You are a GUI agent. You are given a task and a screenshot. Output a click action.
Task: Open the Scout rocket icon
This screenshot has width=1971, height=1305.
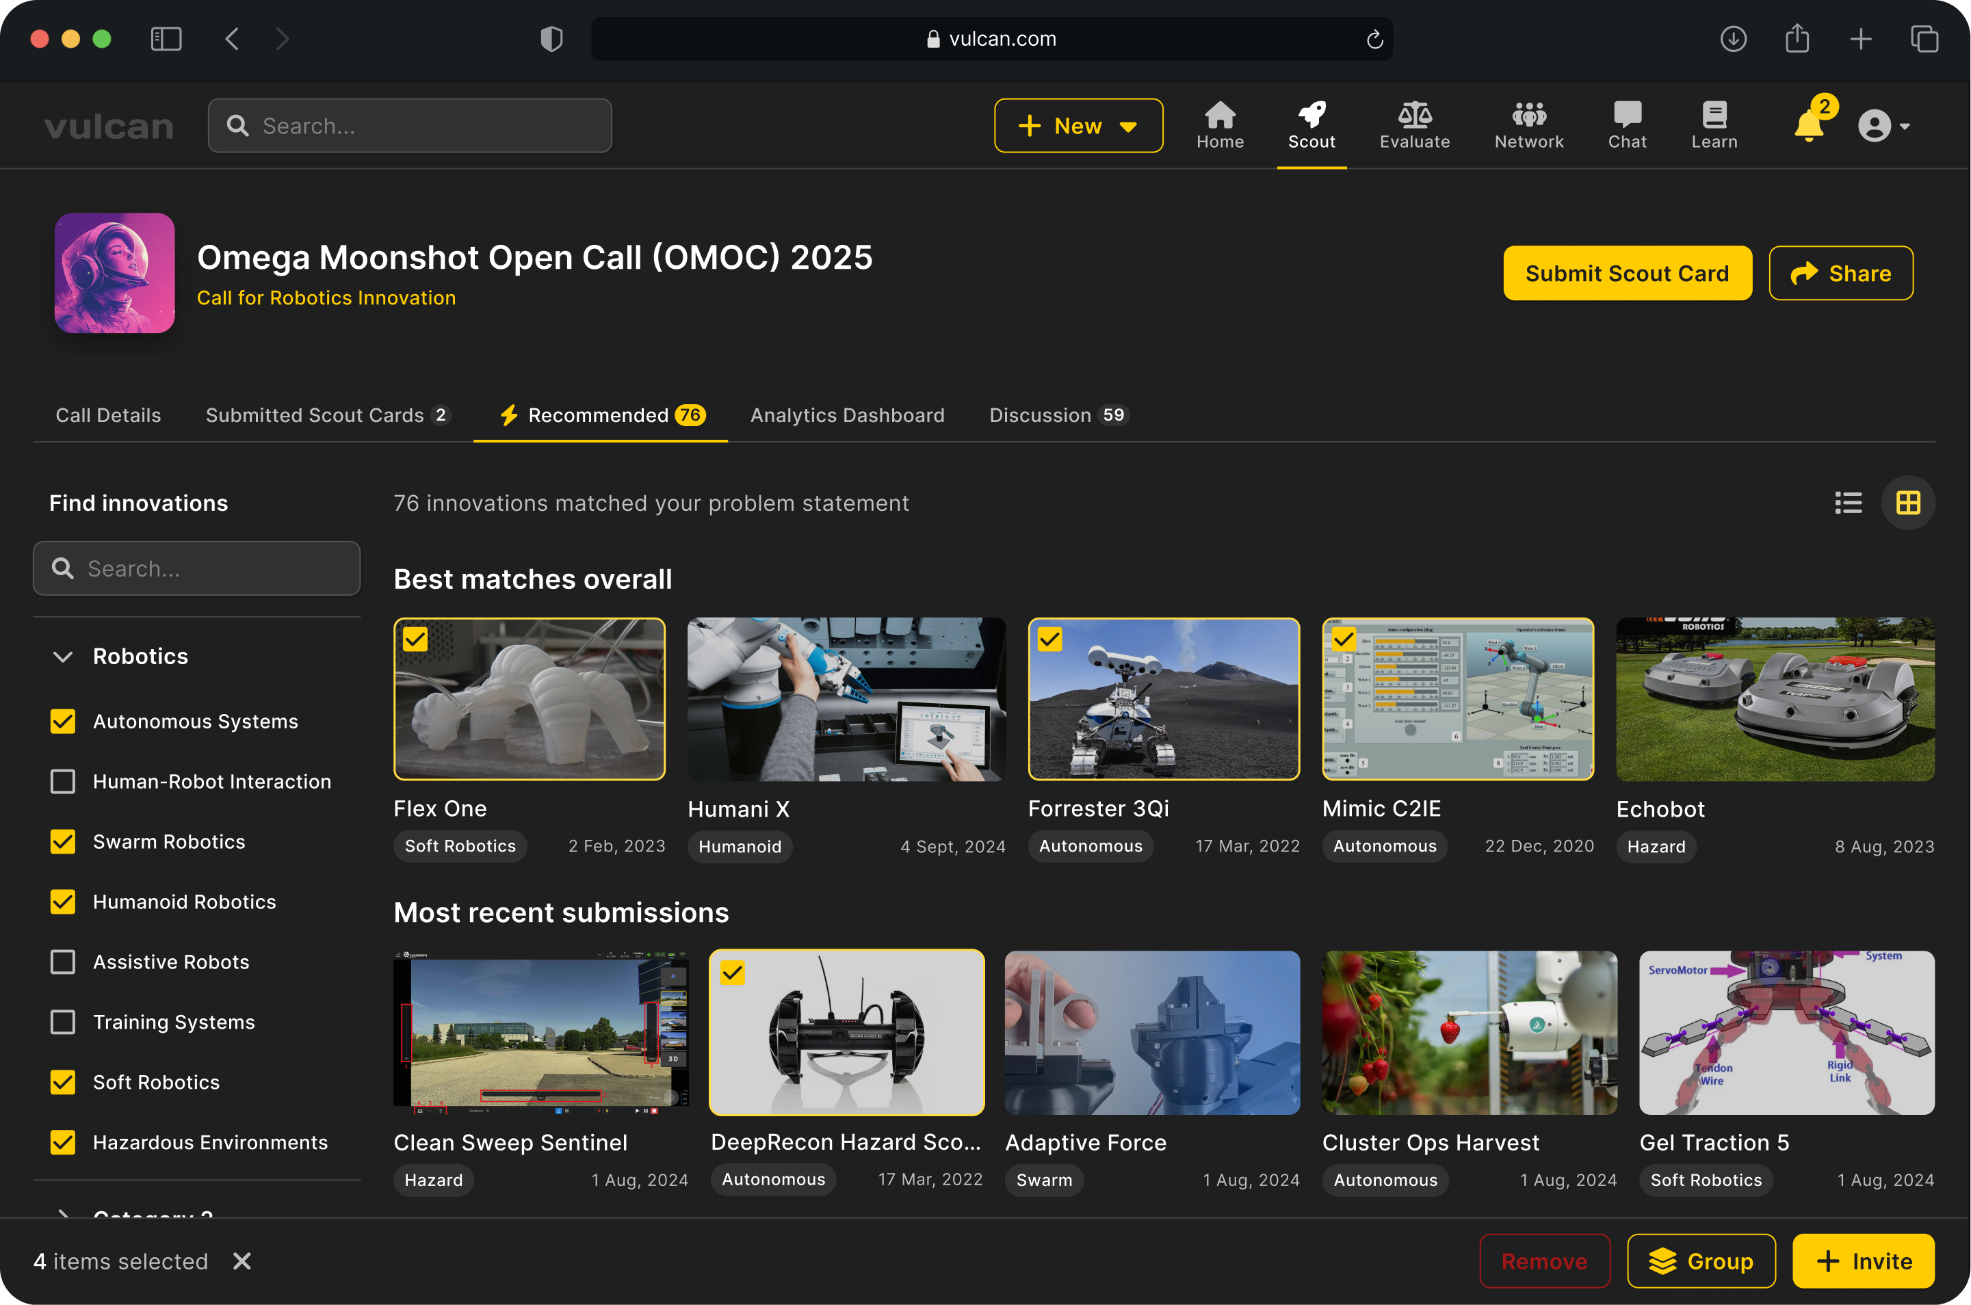click(1311, 114)
